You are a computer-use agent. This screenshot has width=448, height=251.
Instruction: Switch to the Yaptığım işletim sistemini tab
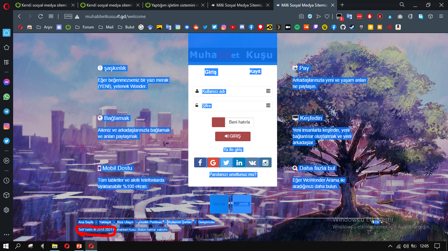(175, 5)
